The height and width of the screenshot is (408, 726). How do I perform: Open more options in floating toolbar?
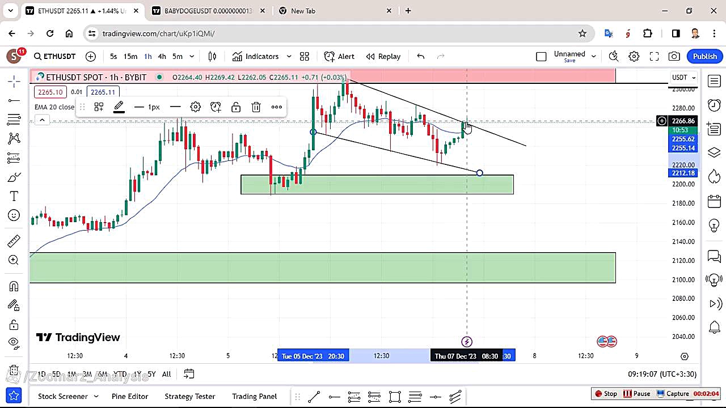point(276,107)
